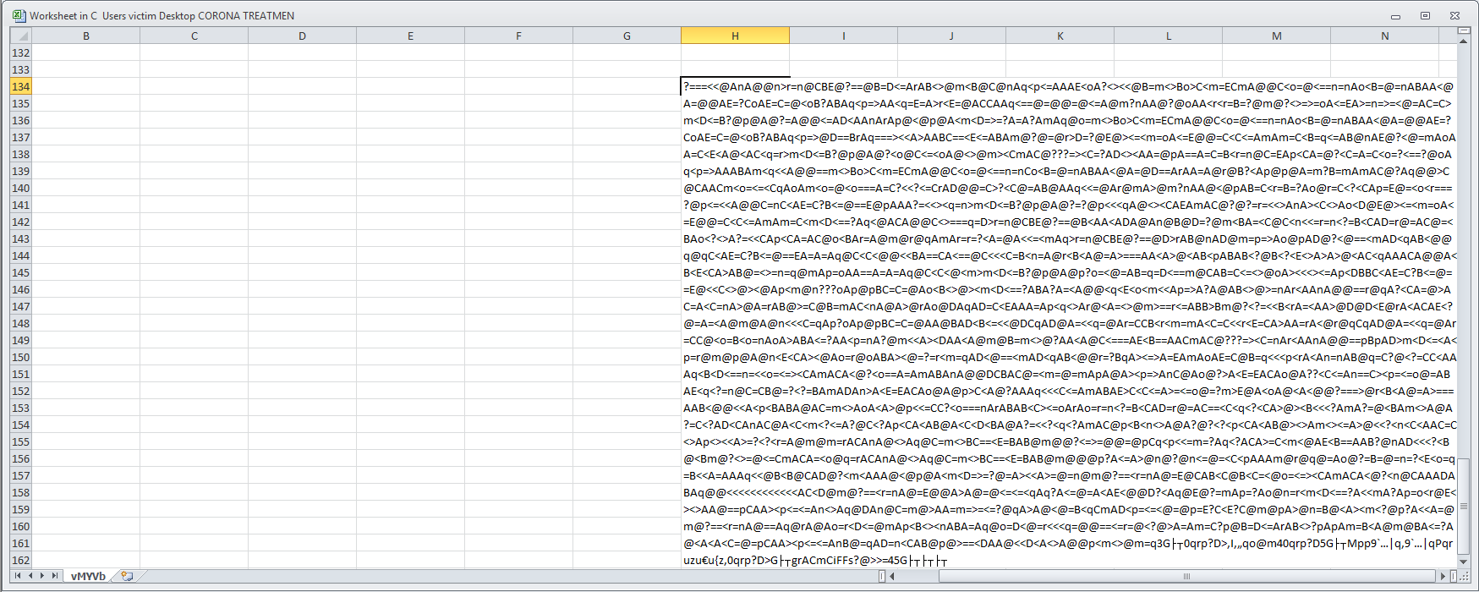1479x592 pixels.
Task: Click the horizontal scrollbar left arrow
Action: click(x=892, y=576)
